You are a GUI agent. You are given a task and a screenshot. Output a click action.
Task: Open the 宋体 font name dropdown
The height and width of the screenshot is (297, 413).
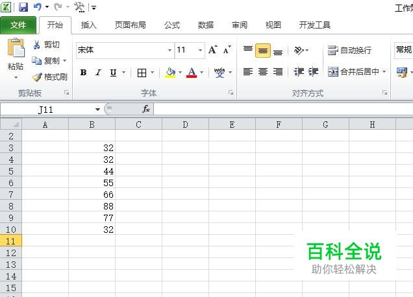(x=170, y=50)
